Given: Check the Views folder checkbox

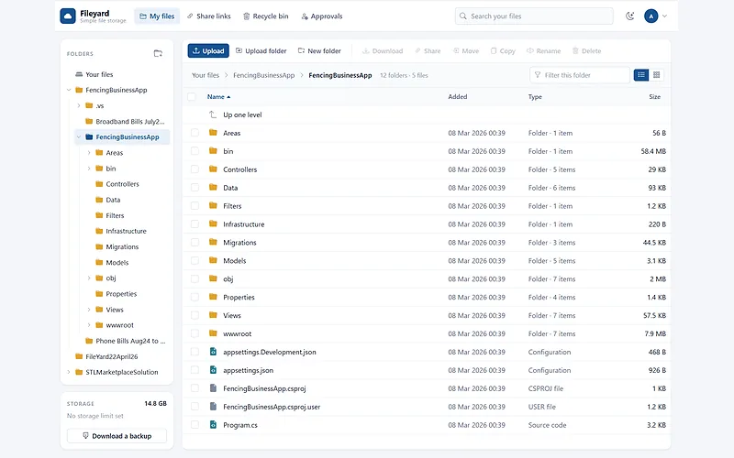Looking at the screenshot, I should [x=195, y=315].
